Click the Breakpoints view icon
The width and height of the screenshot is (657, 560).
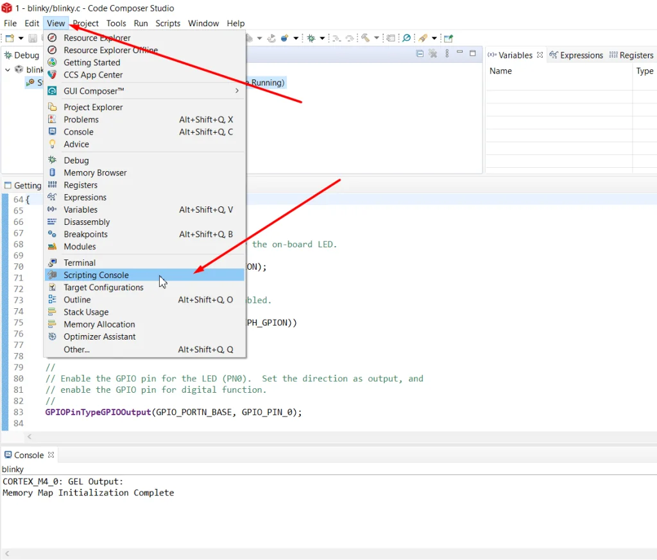(52, 234)
